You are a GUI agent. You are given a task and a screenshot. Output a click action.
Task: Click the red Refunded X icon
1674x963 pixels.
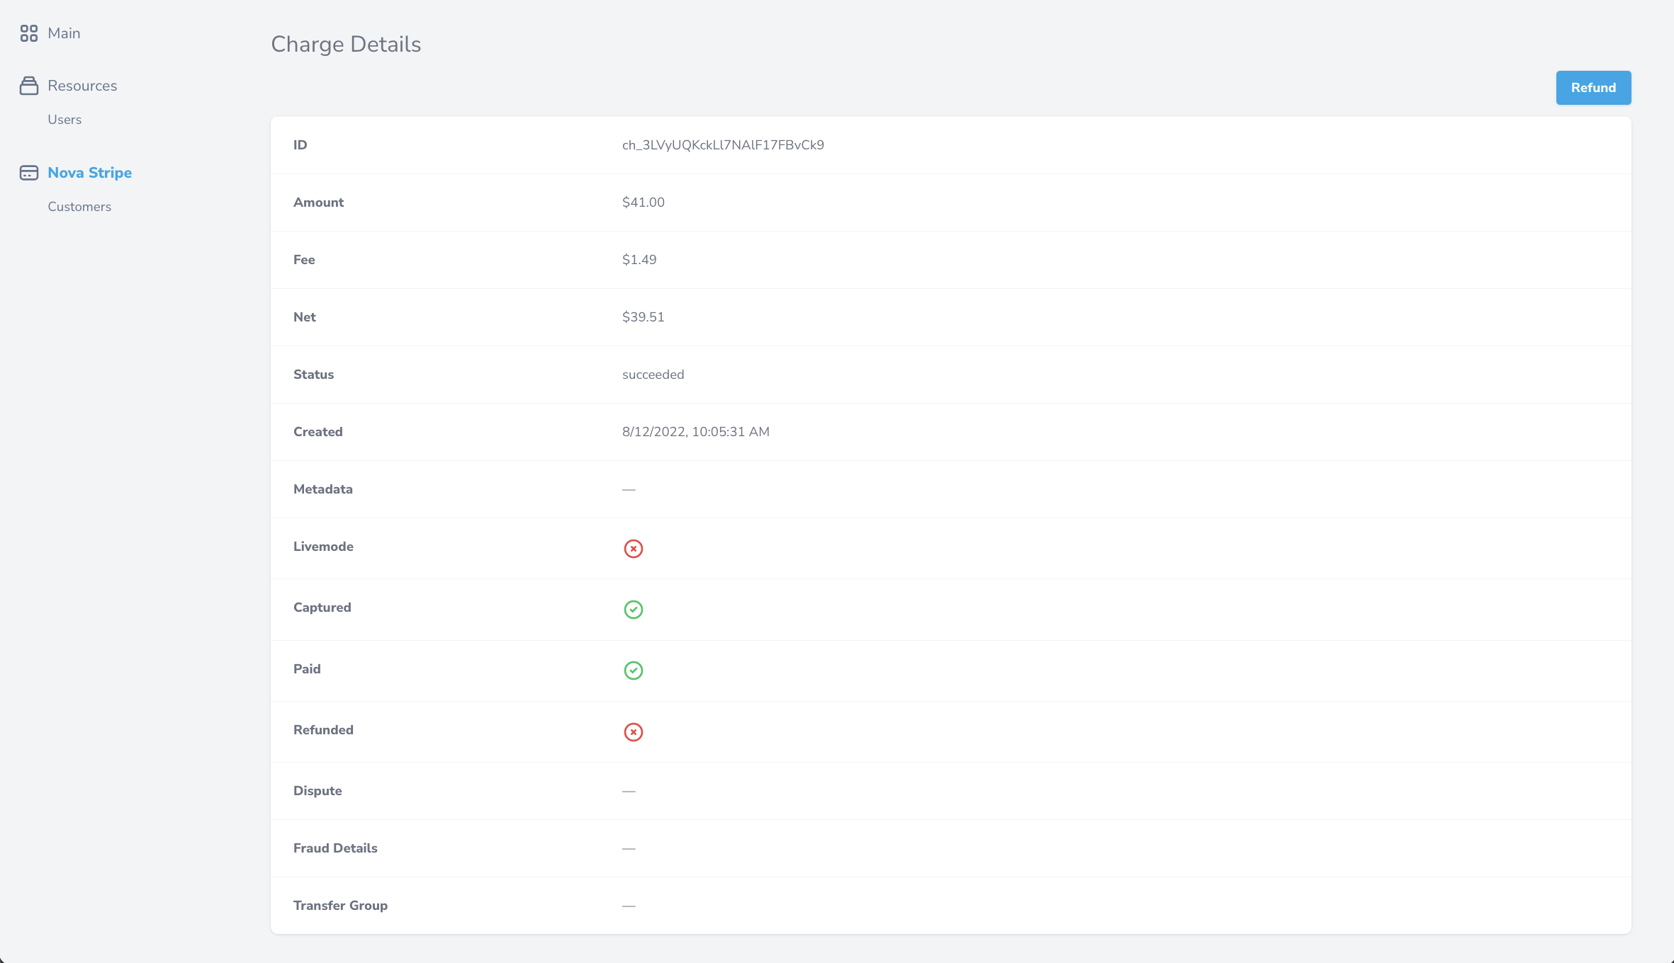pyautogui.click(x=633, y=732)
